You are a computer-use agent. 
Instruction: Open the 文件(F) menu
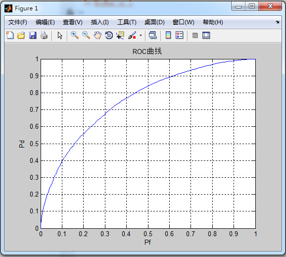click(x=18, y=22)
